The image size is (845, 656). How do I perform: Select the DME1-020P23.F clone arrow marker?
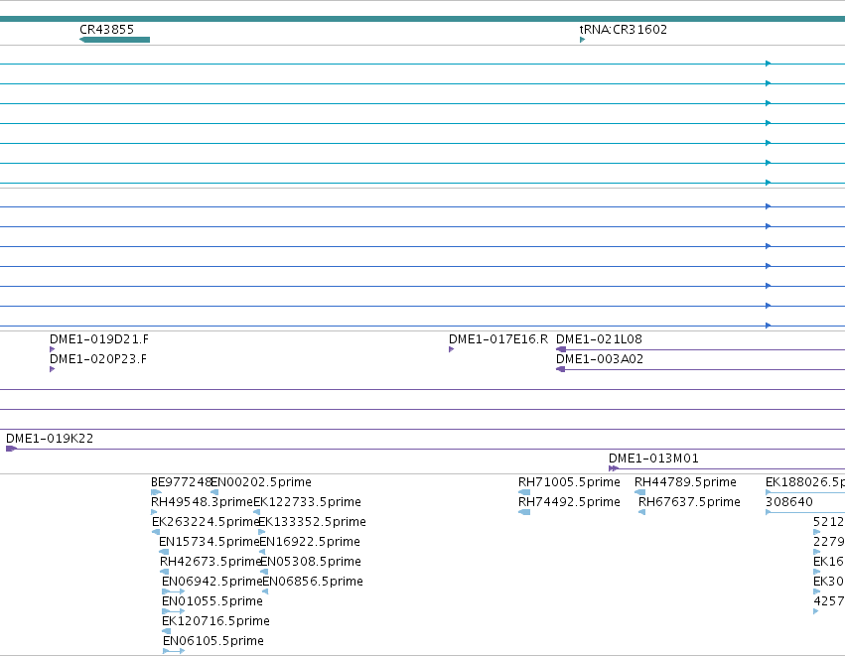pyautogui.click(x=53, y=369)
